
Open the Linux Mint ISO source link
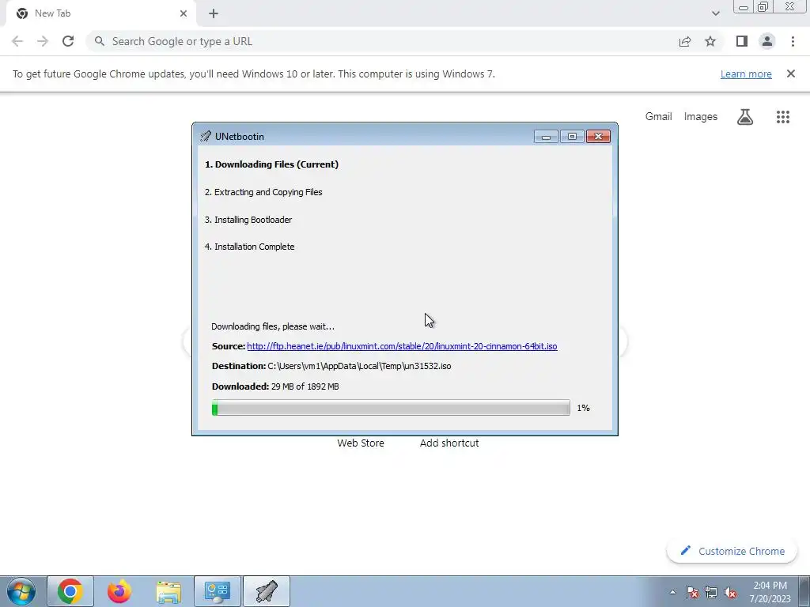tap(402, 346)
